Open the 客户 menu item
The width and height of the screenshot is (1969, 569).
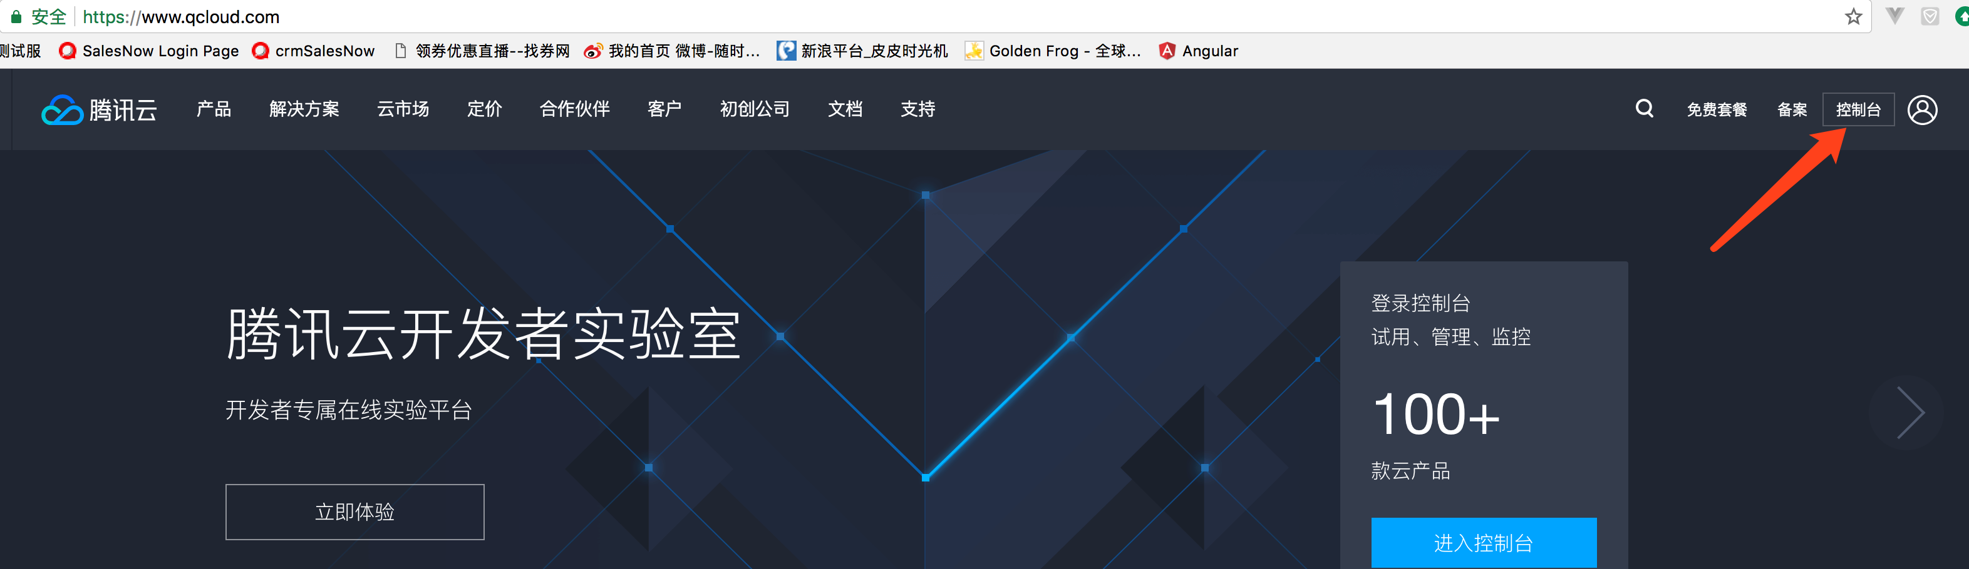tap(664, 109)
